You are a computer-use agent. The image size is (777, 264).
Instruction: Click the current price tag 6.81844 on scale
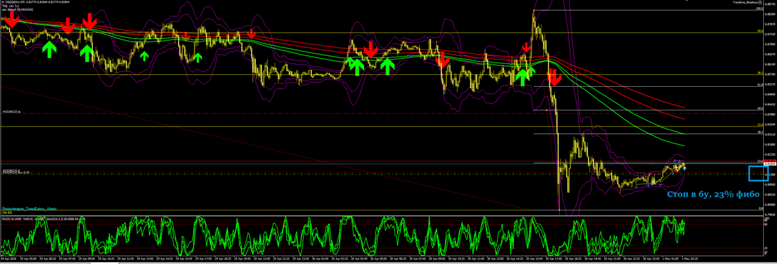pos(770,163)
